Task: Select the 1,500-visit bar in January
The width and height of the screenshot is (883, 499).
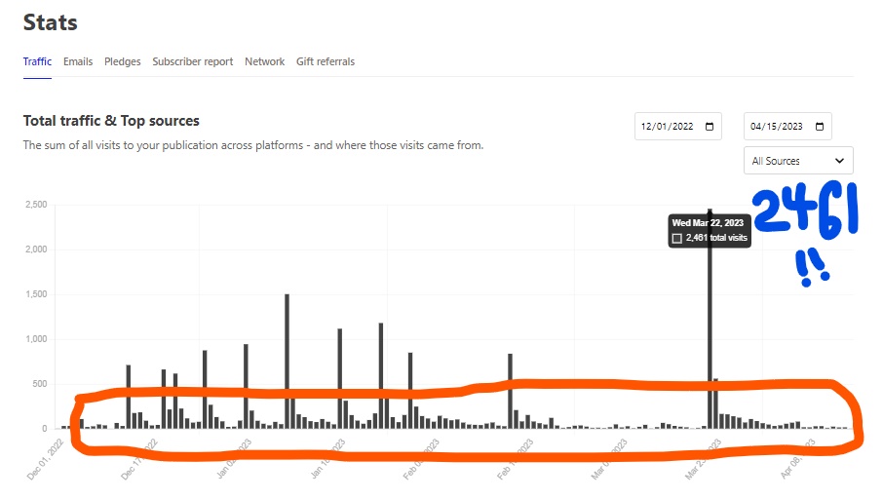Action: 288,361
